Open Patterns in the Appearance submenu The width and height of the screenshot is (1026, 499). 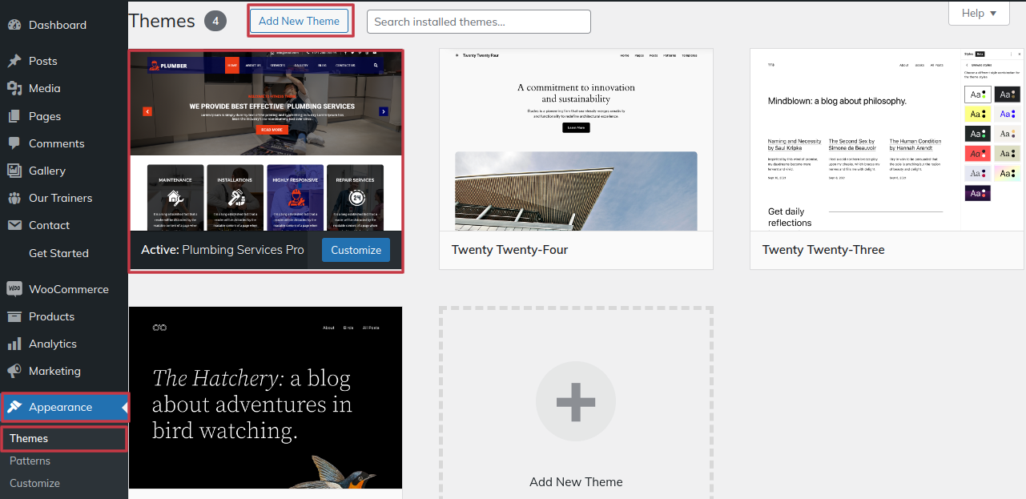30,461
